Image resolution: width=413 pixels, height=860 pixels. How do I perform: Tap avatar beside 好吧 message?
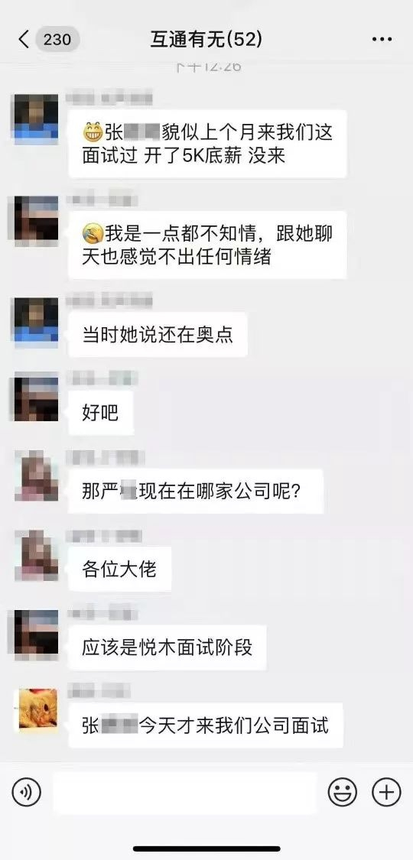tap(36, 397)
